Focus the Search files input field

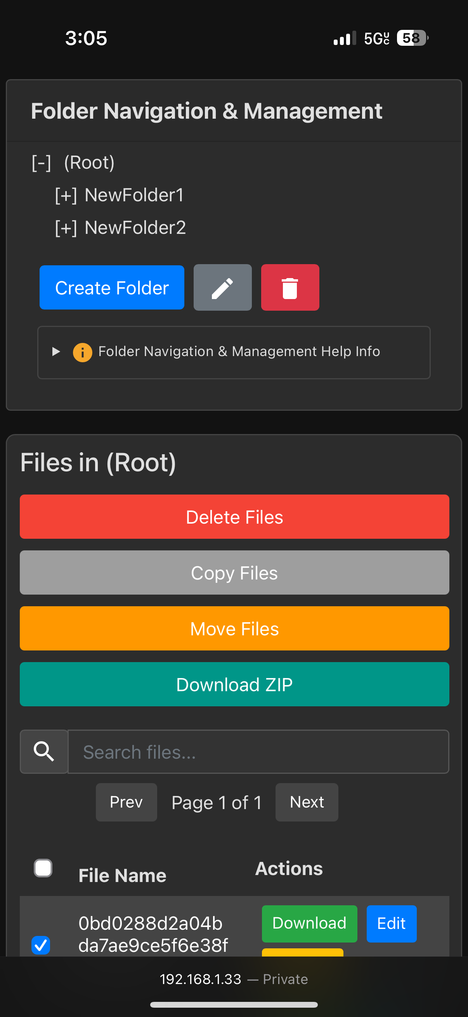(x=258, y=752)
